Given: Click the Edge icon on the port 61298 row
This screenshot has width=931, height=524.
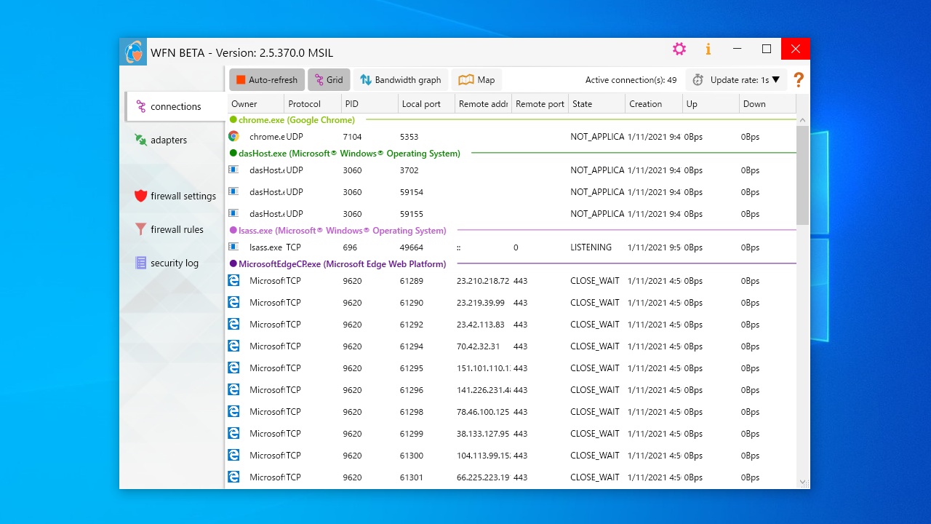Looking at the screenshot, I should 233,411.
